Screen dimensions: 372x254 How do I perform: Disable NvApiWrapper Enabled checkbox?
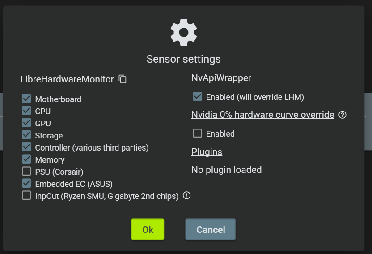coord(197,96)
